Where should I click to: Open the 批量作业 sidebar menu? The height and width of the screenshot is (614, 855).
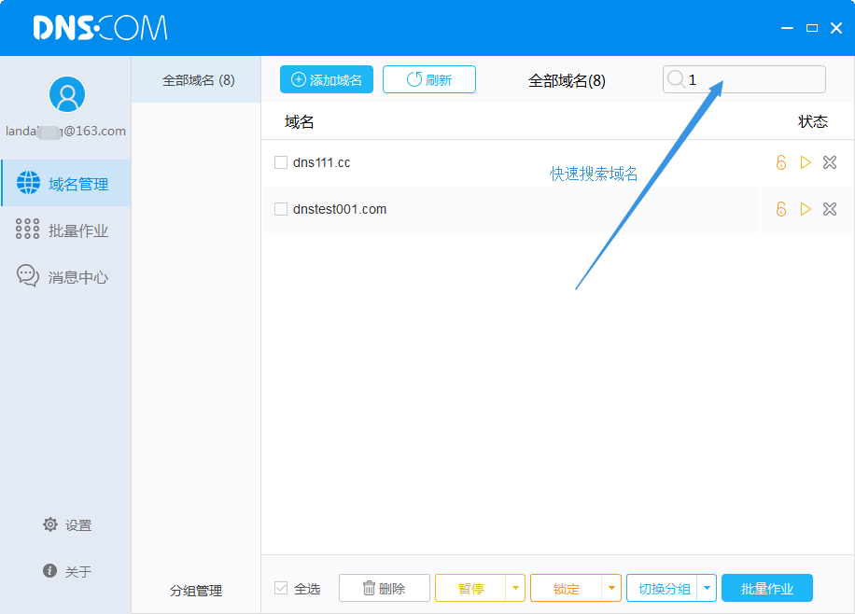click(x=65, y=230)
